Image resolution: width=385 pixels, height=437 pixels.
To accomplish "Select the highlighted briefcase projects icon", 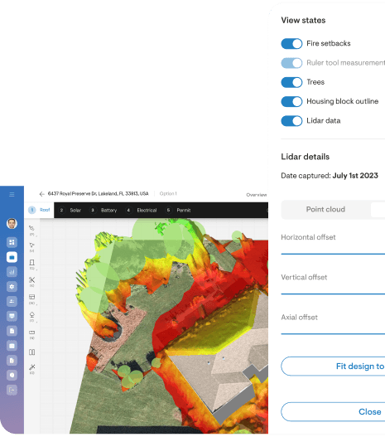I will [12, 257].
